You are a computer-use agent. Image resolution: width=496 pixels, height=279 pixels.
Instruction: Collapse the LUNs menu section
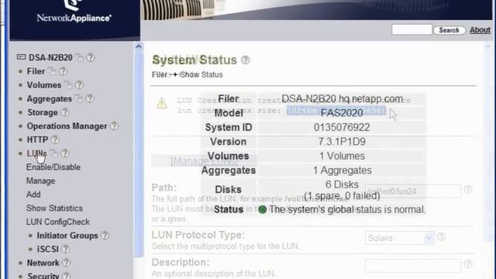pyautogui.click(x=36, y=153)
